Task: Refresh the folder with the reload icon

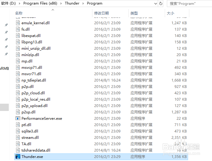Action: [161, 3]
